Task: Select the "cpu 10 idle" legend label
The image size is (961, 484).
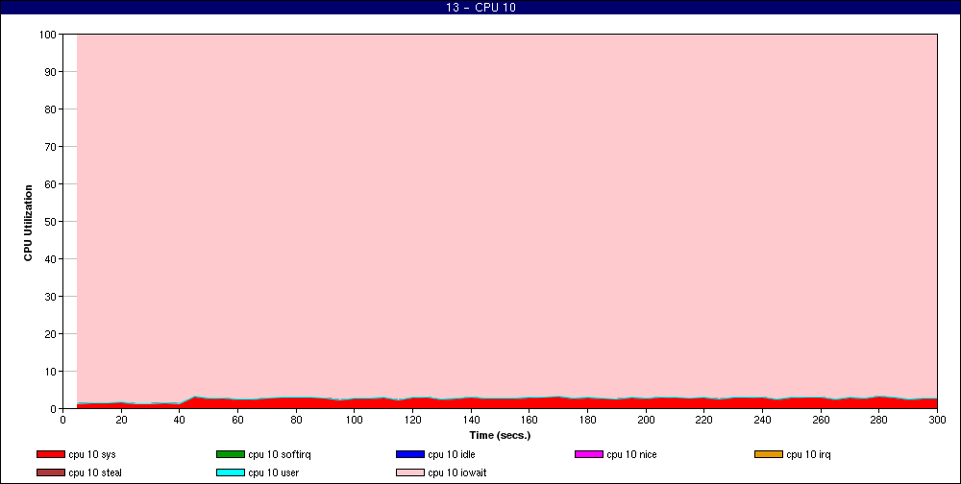Action: click(451, 454)
